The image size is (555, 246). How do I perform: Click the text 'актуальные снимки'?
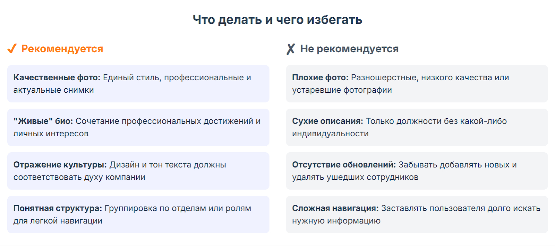[54, 90]
